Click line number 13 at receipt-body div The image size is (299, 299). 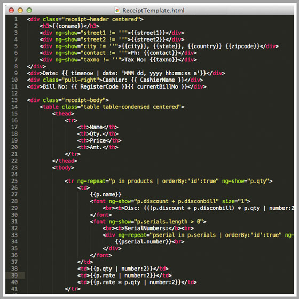[14, 100]
